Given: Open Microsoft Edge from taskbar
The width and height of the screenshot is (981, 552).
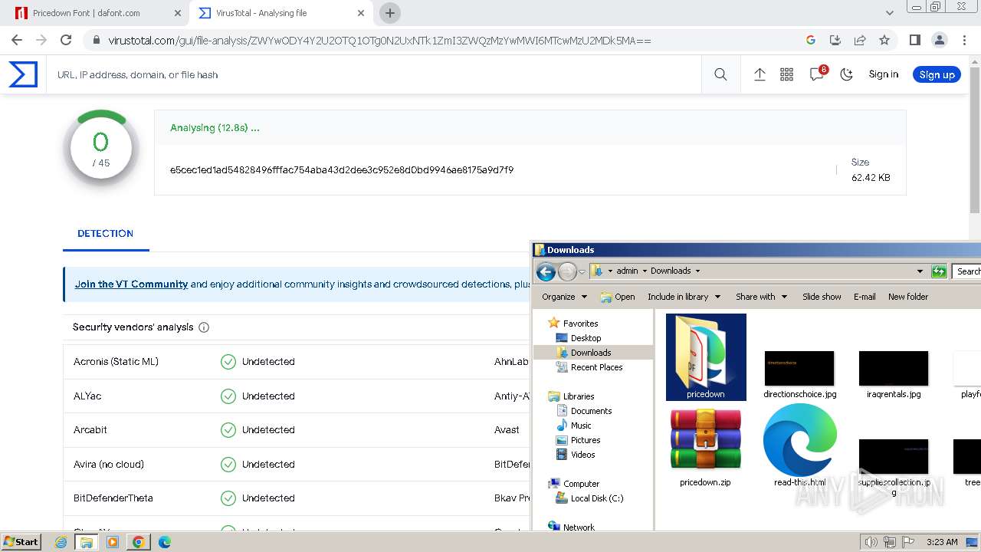Looking at the screenshot, I should click(164, 542).
